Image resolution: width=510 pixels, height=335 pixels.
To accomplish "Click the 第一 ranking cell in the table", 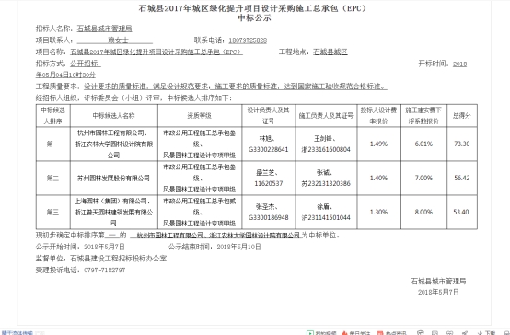I will click(53, 144).
